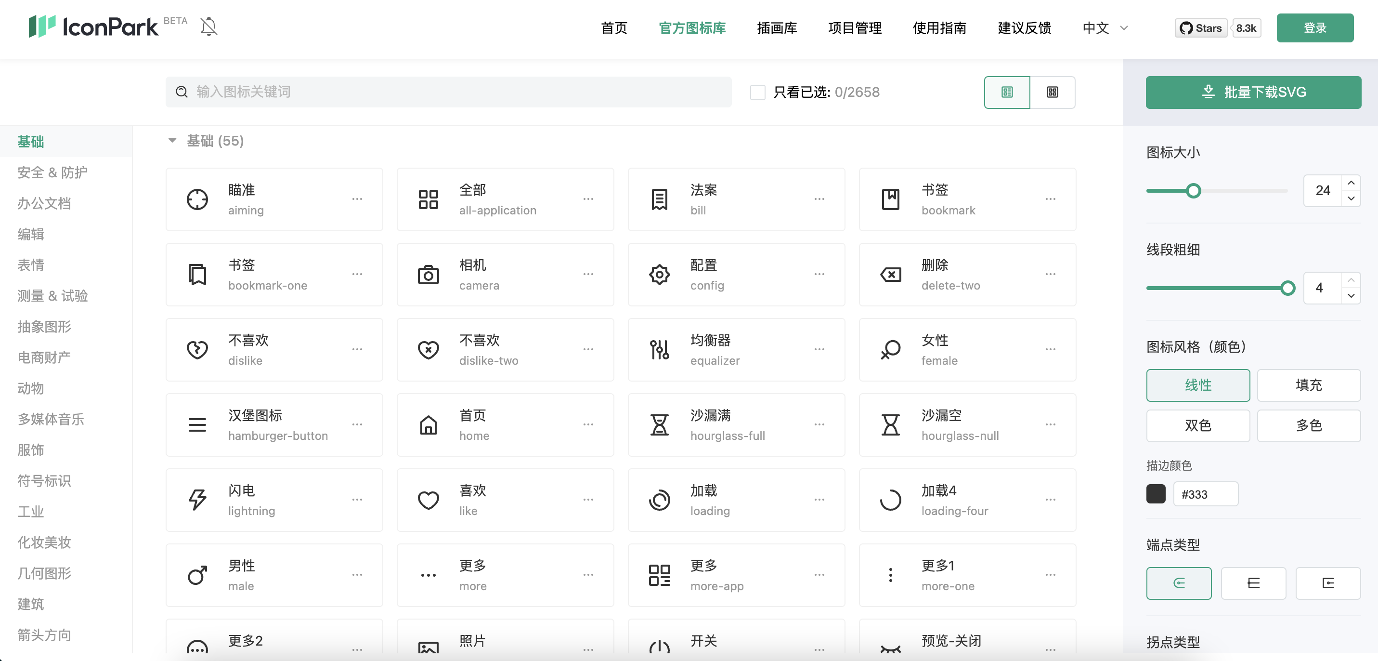This screenshot has width=1378, height=661.
Task: Click the hourglass-full icon
Action: tap(660, 424)
